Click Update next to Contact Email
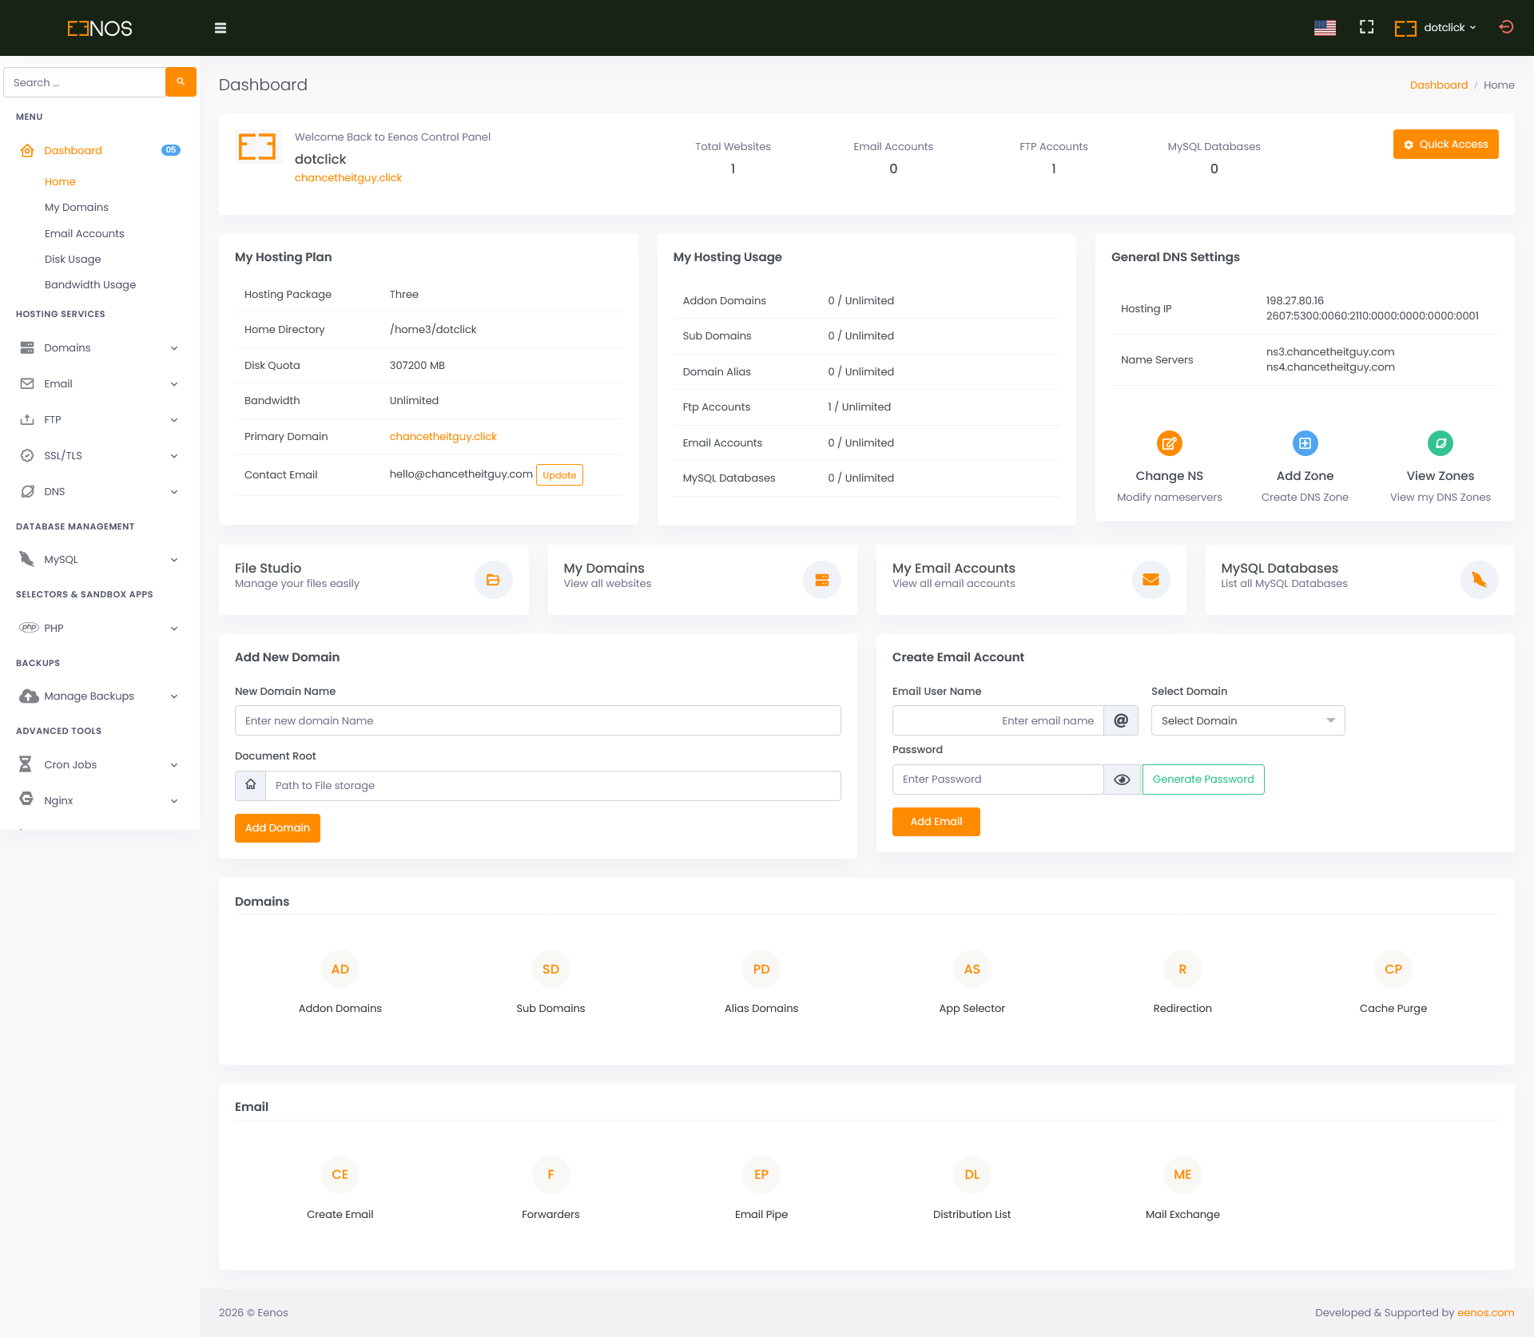Viewport: 1534px width, 1337px height. pyautogui.click(x=559, y=475)
